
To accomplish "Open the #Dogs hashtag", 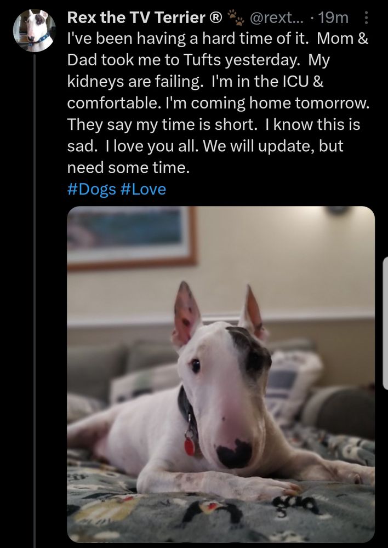I will (92, 190).
